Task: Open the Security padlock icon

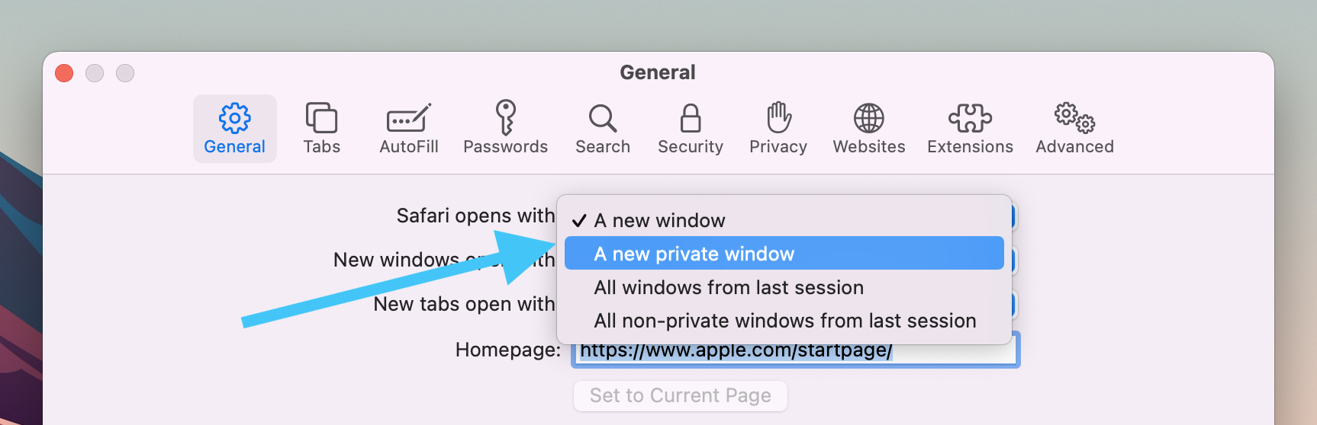Action: point(690,119)
